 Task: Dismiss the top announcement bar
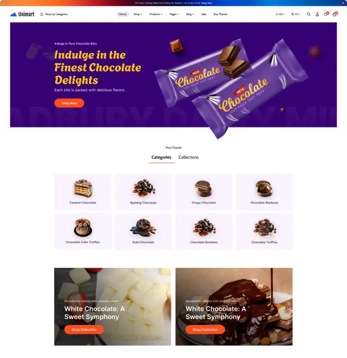pos(343,3)
